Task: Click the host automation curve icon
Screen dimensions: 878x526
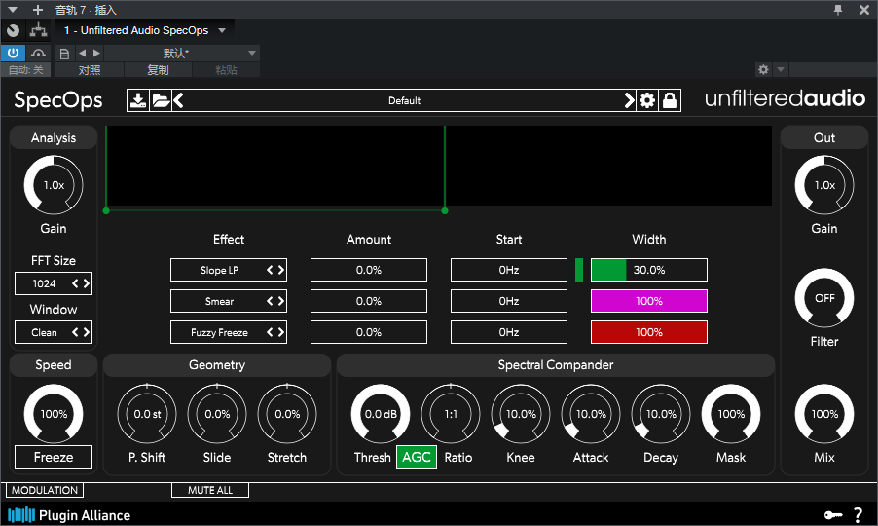Action: [x=38, y=54]
